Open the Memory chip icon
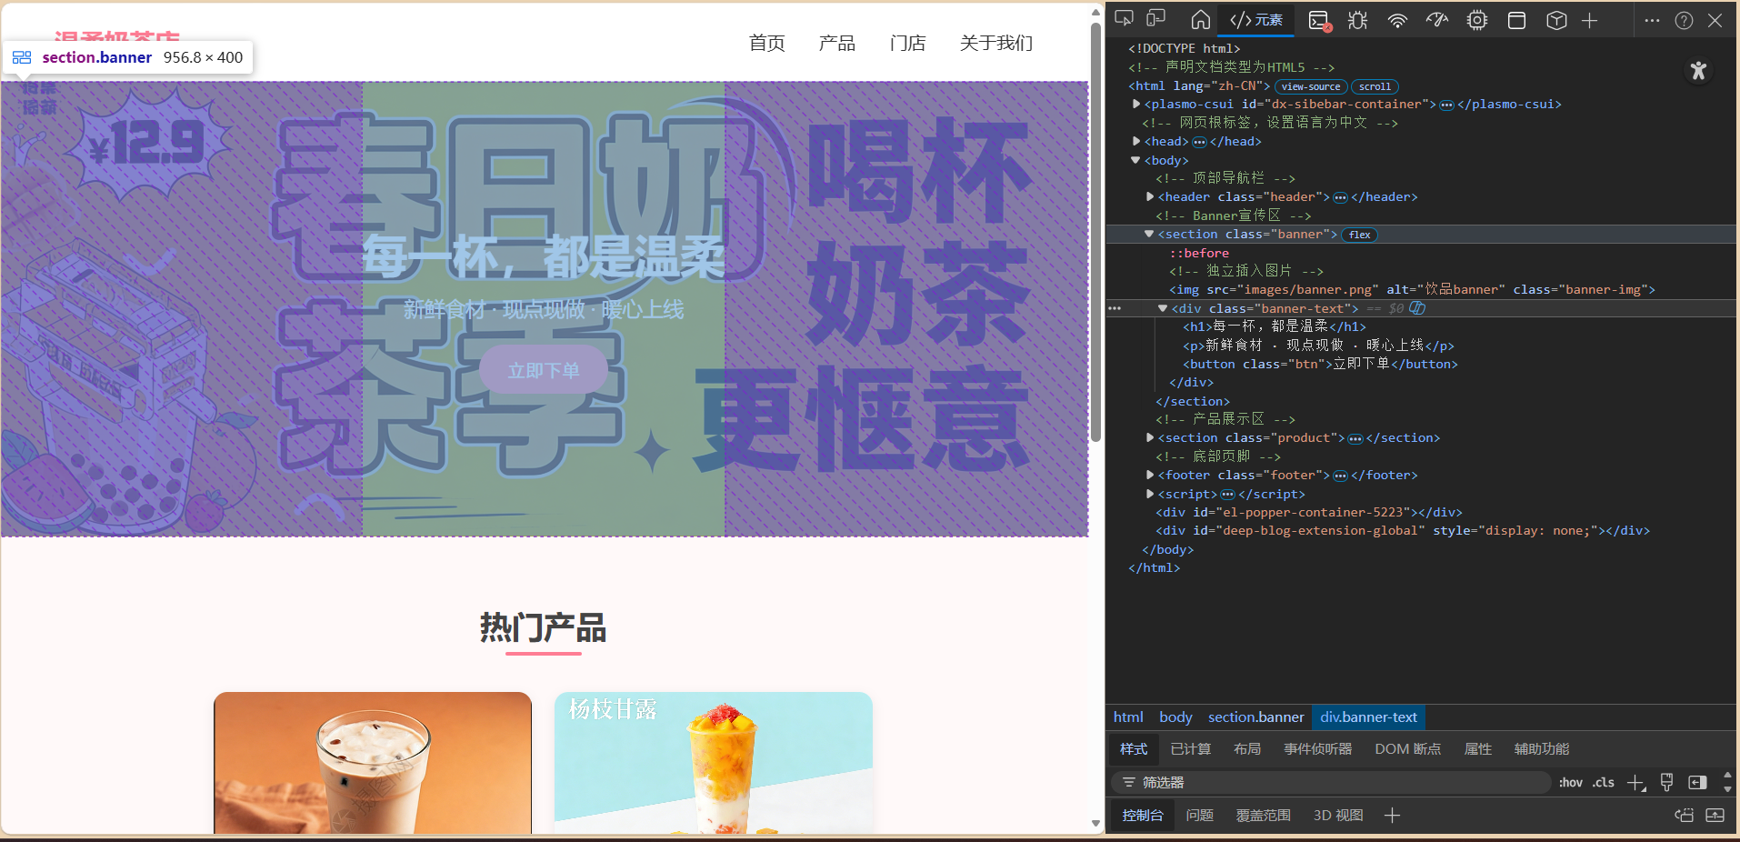 (1477, 20)
